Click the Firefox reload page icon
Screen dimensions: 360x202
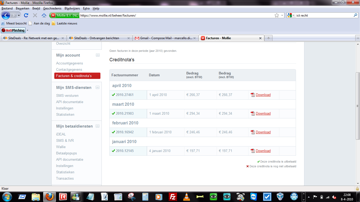pos(26,15)
